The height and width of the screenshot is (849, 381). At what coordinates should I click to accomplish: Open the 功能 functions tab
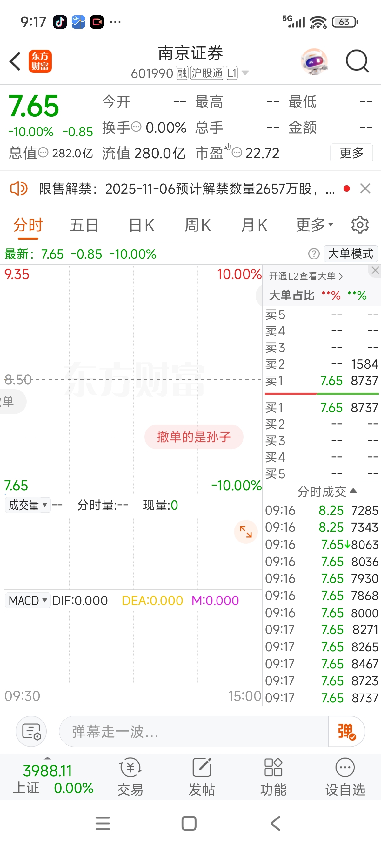273,777
